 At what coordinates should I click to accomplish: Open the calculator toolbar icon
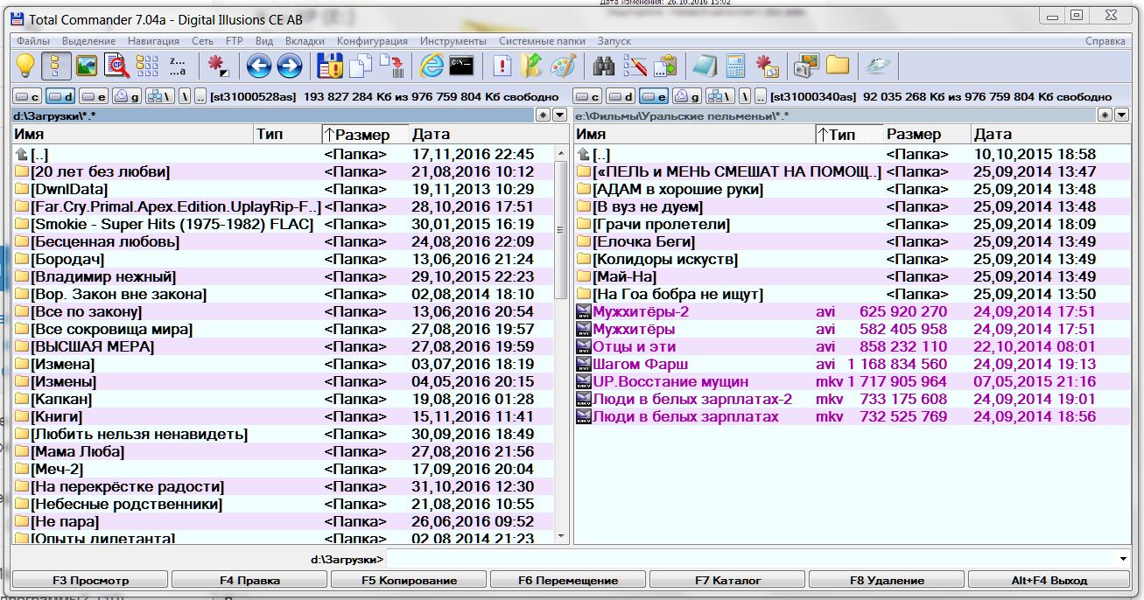(735, 66)
